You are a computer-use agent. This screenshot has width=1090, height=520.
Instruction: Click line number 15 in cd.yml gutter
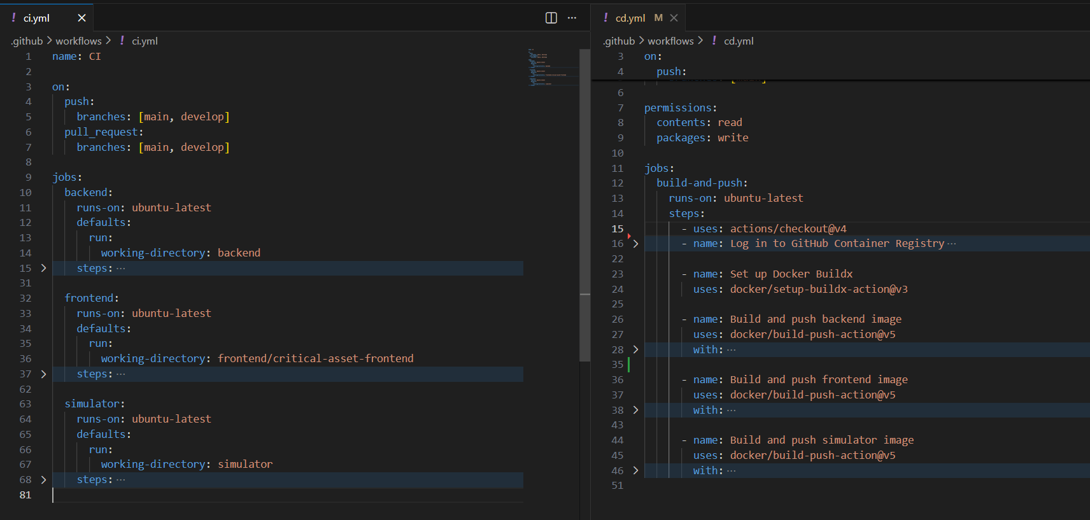click(618, 228)
